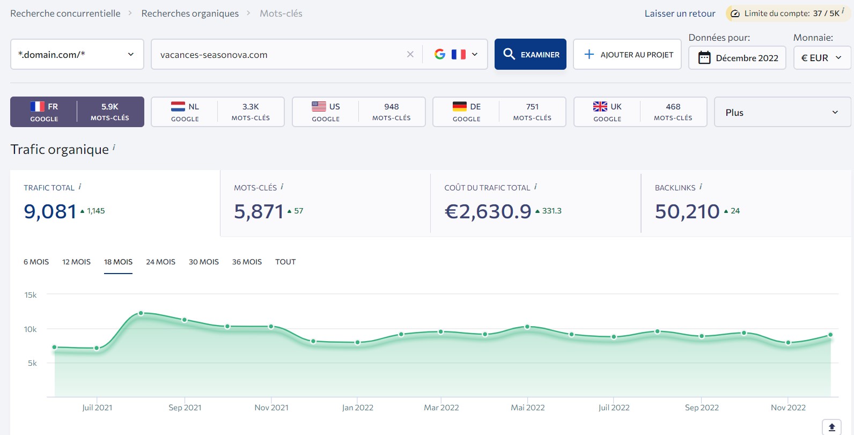This screenshot has height=435, width=854.
Task: Open the Laisser un retour link
Action: tap(680, 13)
